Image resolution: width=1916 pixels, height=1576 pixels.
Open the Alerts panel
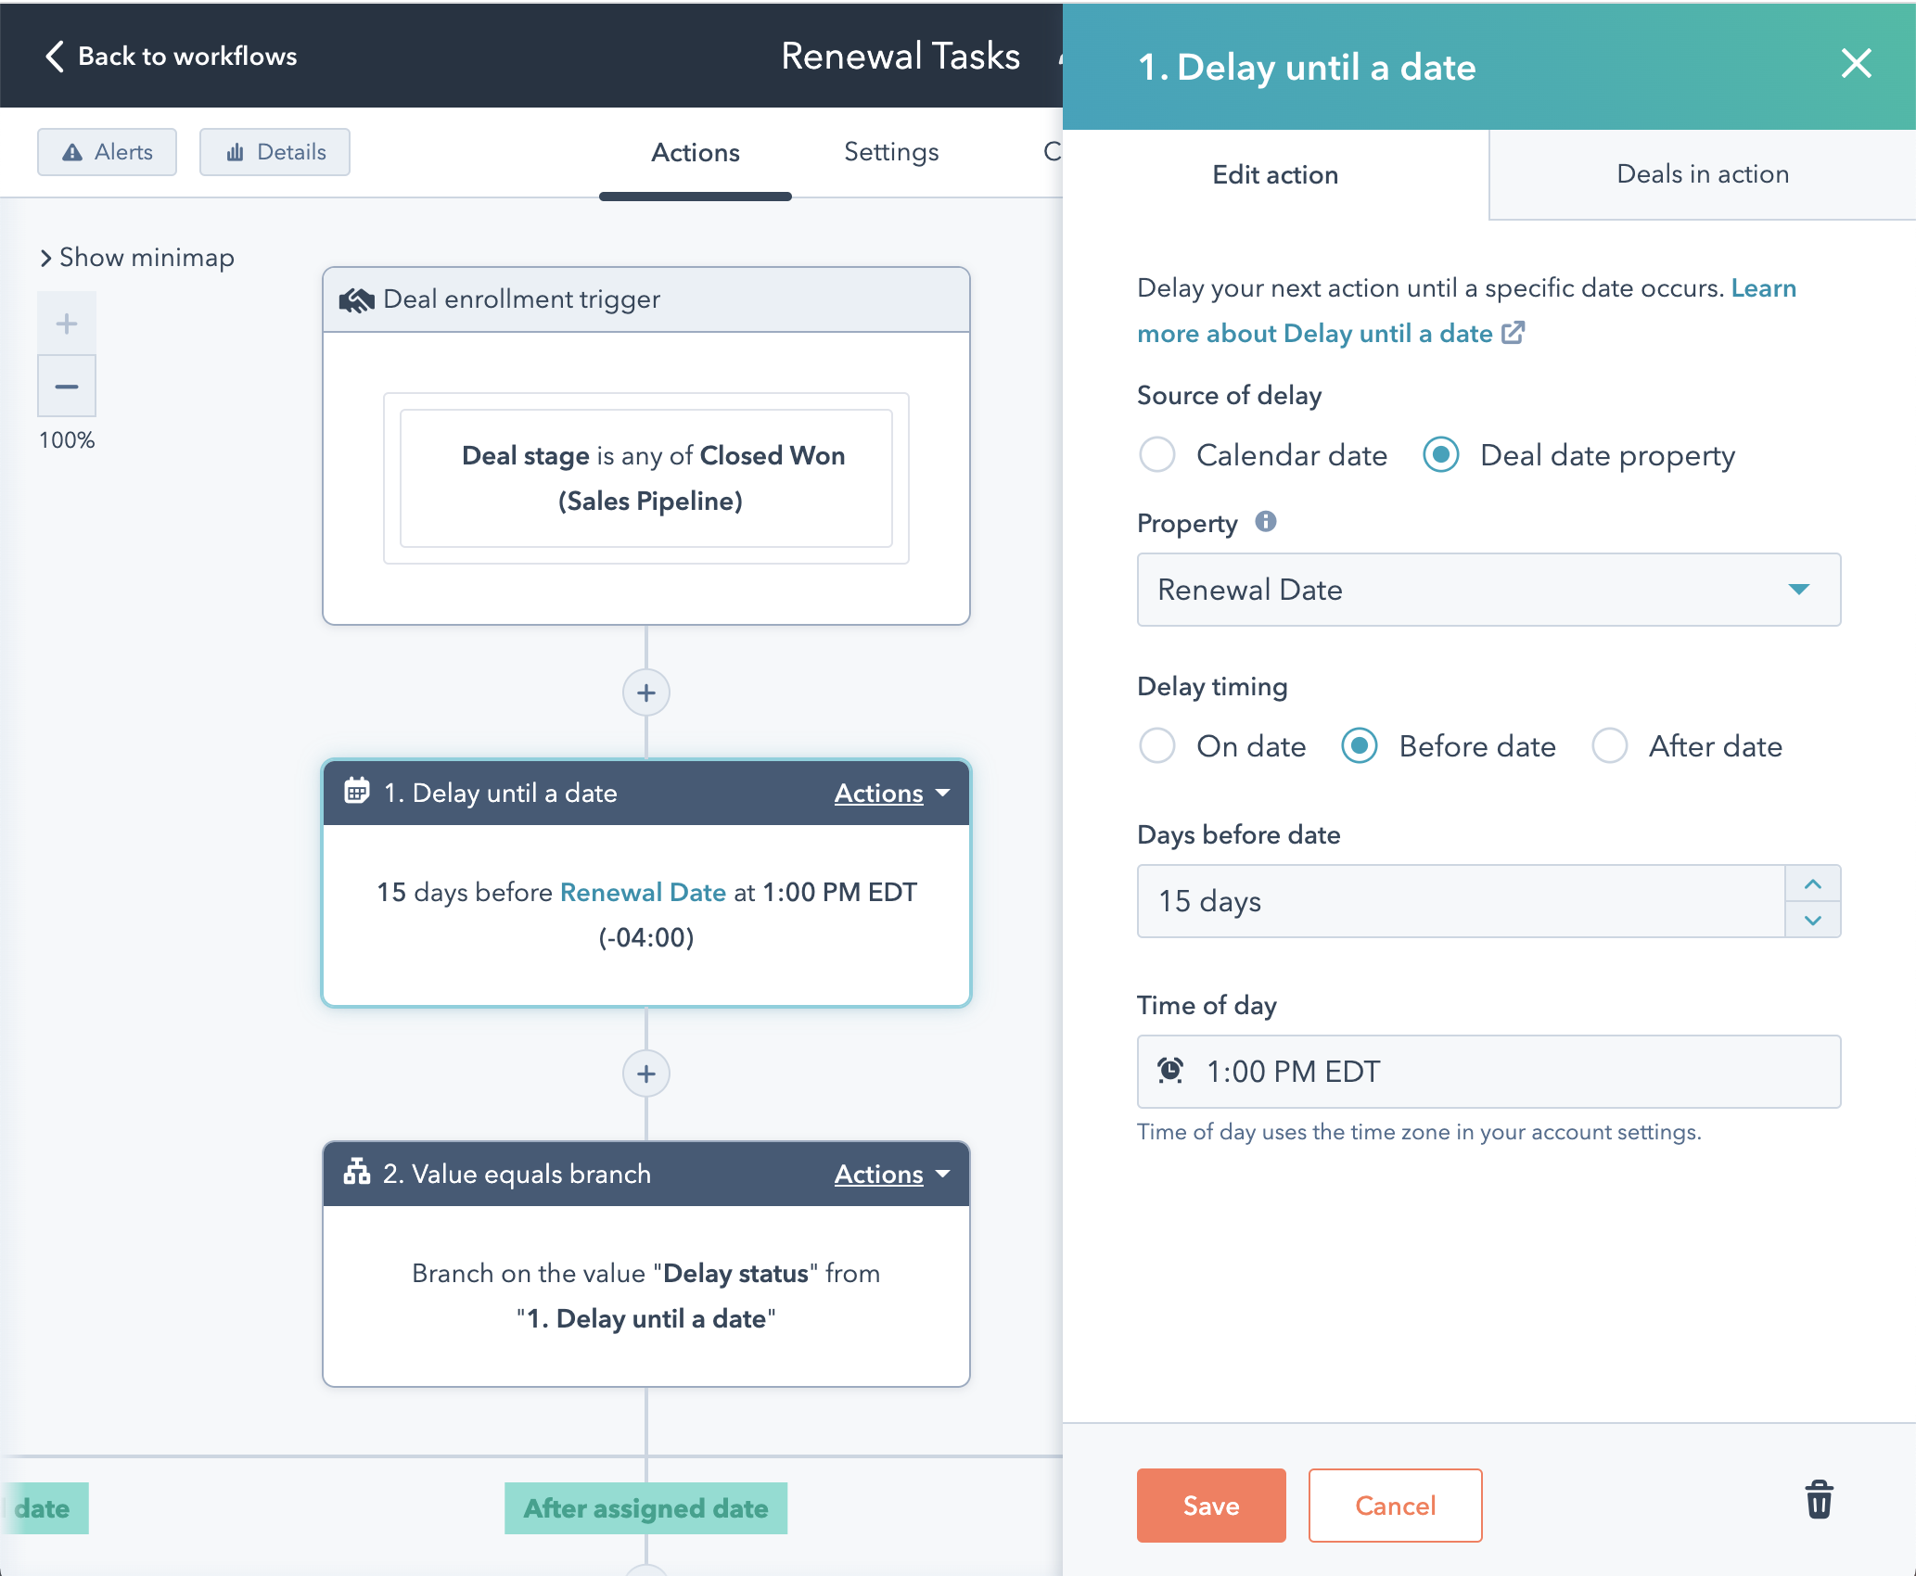tap(106, 151)
